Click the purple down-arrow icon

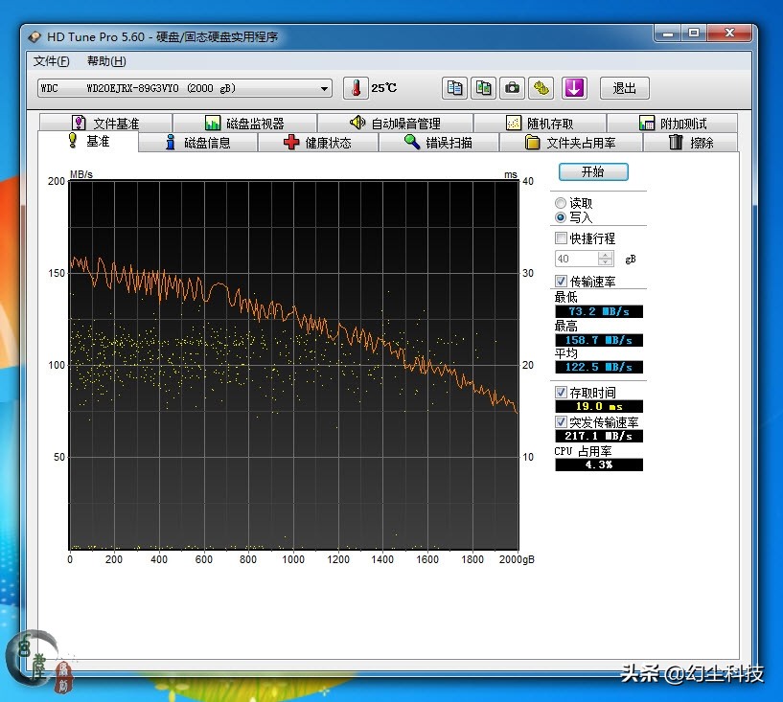[x=573, y=88]
